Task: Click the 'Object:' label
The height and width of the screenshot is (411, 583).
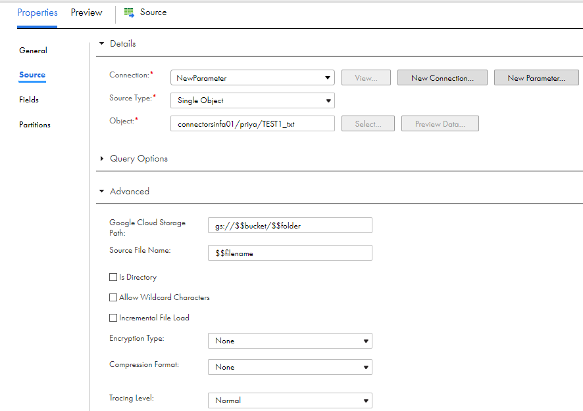Action: [122, 121]
